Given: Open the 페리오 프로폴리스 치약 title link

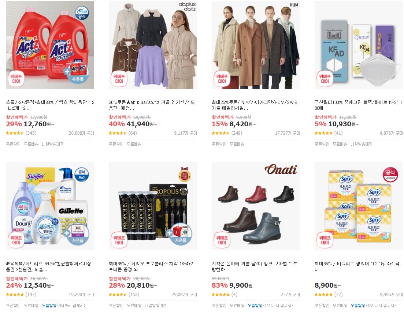Looking at the screenshot, I should (152, 266).
